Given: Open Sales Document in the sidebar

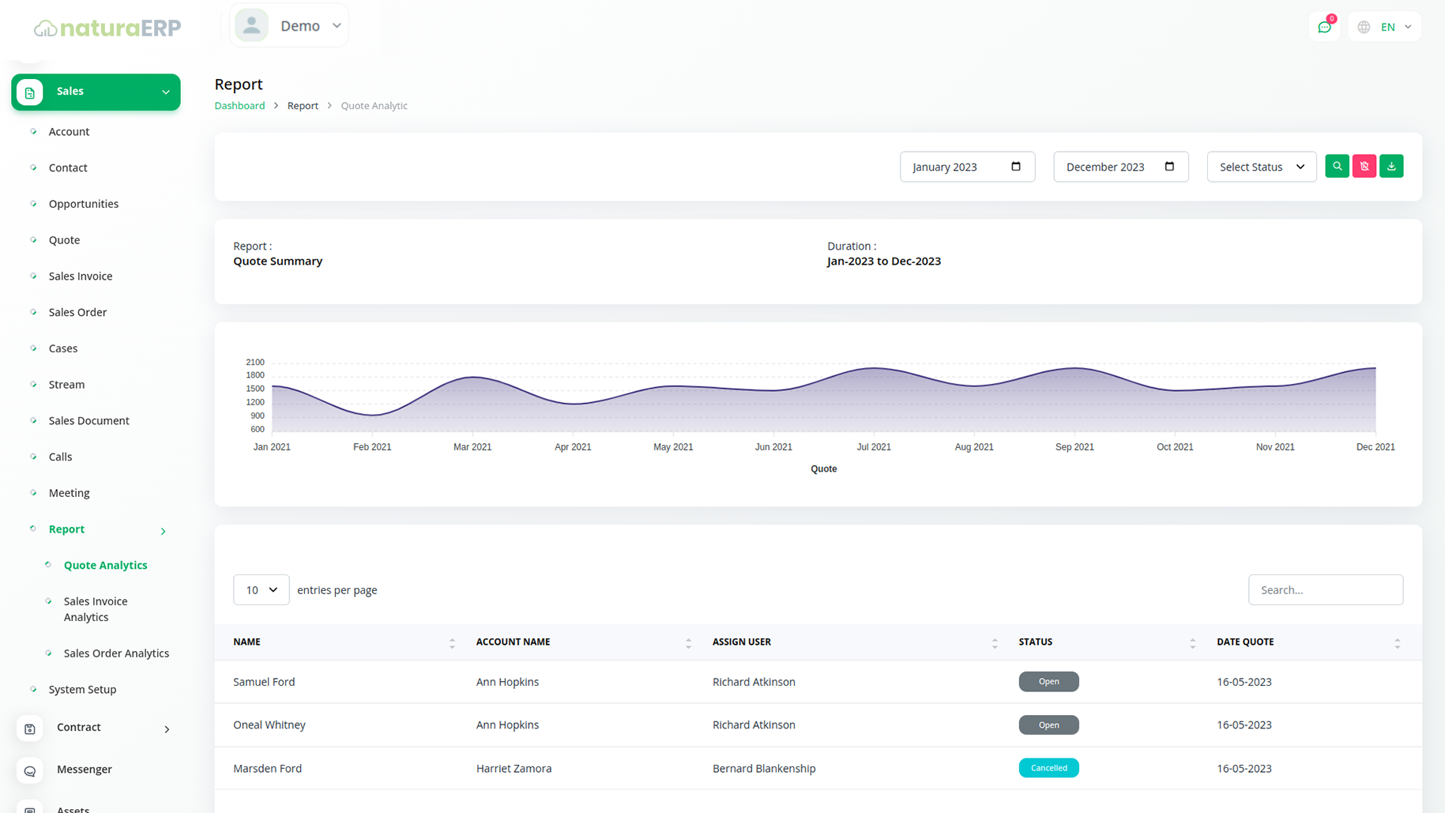Looking at the screenshot, I should click(x=89, y=420).
